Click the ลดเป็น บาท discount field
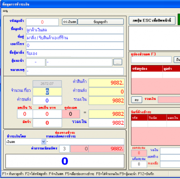The image size is (180, 179). [47, 114]
